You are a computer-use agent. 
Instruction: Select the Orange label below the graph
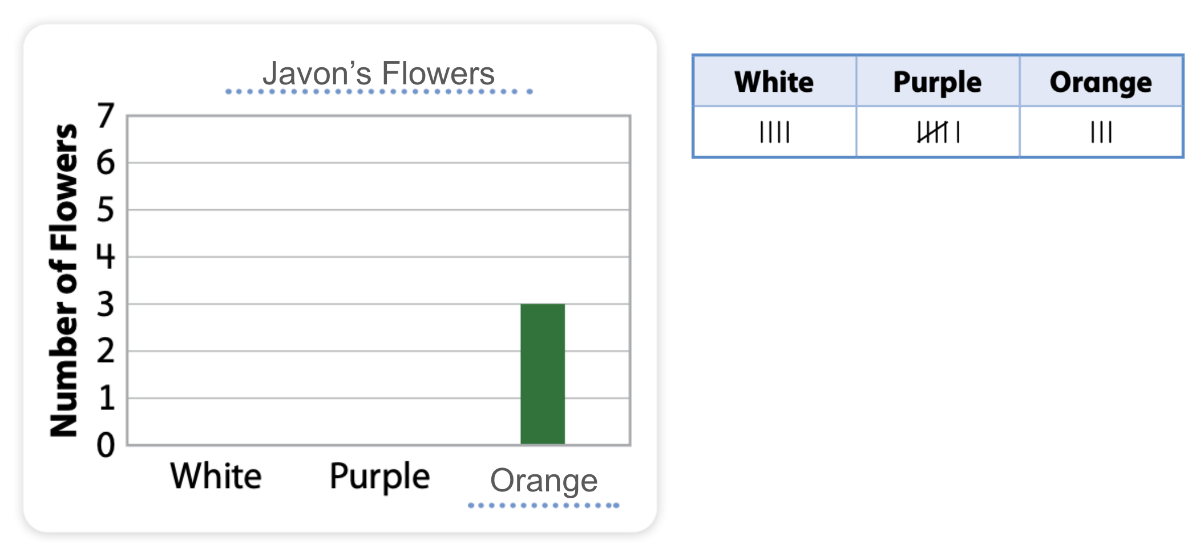(x=544, y=481)
